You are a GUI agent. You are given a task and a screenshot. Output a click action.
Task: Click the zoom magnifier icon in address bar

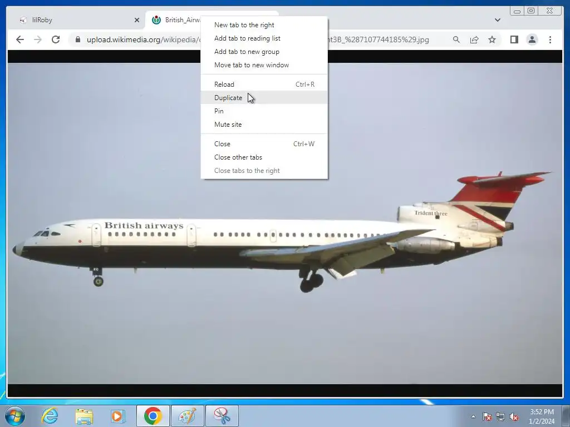pyautogui.click(x=456, y=39)
